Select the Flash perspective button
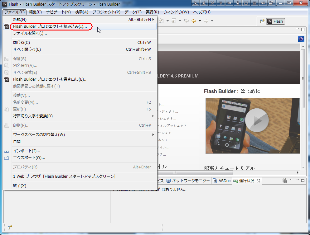 click(x=276, y=21)
